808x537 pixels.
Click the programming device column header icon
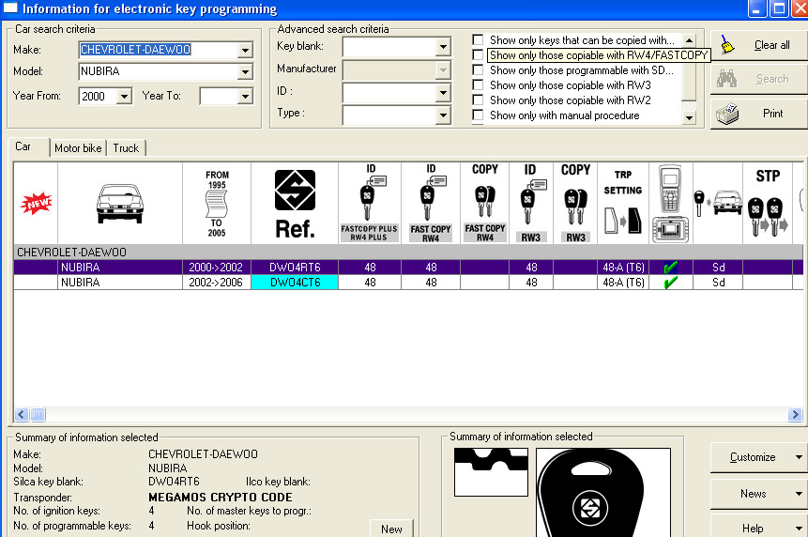coord(670,203)
